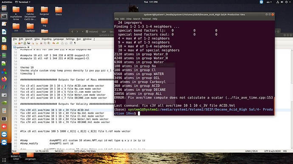Toggle show all characters pilcrow icon
293x164 pixels.
[x=75, y=43]
